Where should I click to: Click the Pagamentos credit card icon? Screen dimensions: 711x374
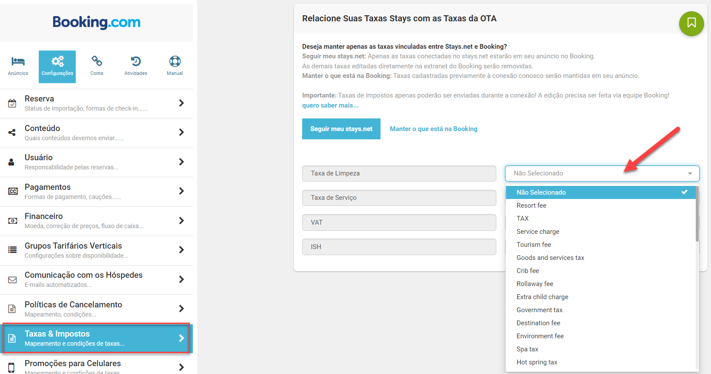pyautogui.click(x=13, y=191)
